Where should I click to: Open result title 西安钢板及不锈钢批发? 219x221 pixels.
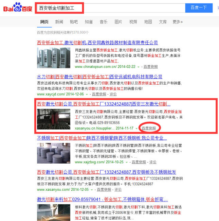click(x=107, y=172)
